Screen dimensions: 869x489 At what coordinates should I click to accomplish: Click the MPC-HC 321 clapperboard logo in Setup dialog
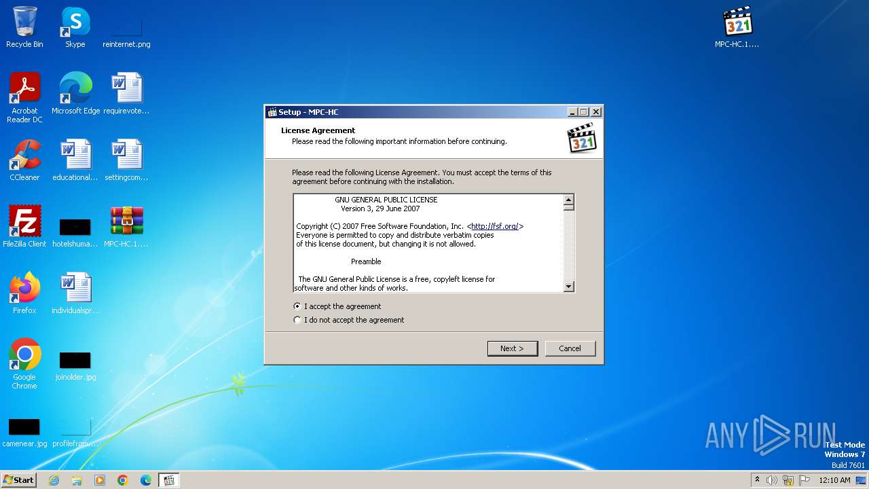(x=582, y=137)
